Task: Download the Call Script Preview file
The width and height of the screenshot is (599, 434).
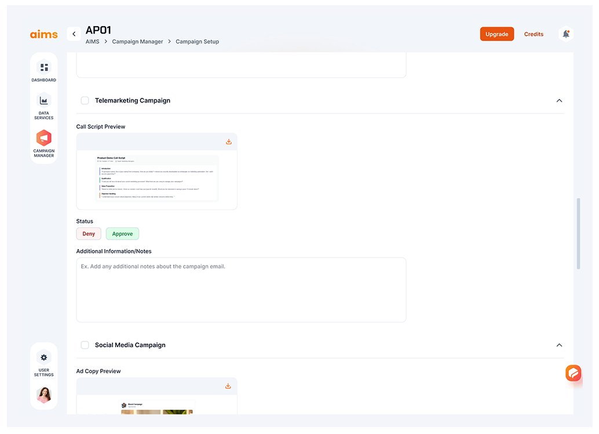Action: (x=229, y=142)
